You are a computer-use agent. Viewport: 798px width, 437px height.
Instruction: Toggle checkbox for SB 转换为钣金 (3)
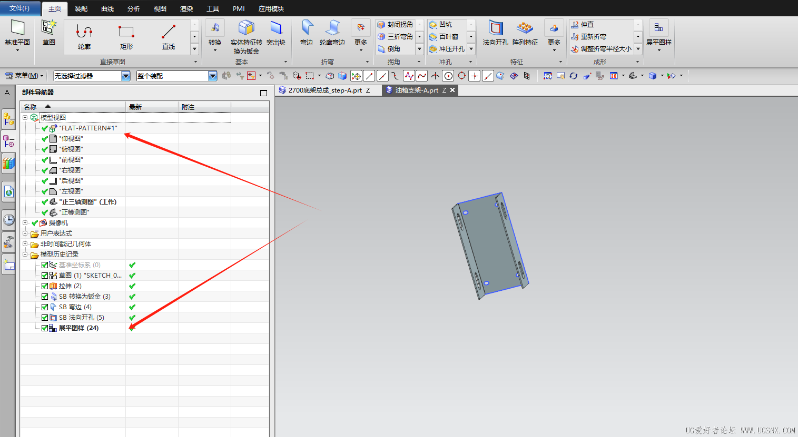coord(45,297)
